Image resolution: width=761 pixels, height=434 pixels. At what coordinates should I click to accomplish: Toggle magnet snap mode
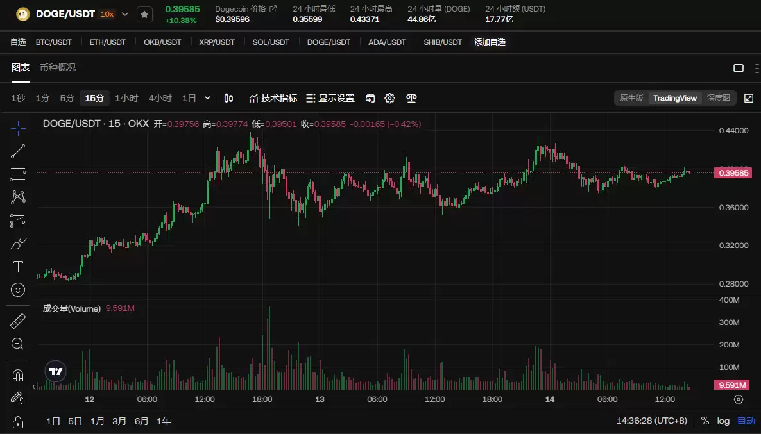point(17,374)
